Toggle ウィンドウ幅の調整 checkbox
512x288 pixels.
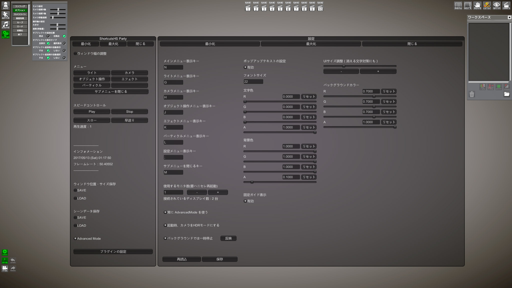[x=75, y=53]
